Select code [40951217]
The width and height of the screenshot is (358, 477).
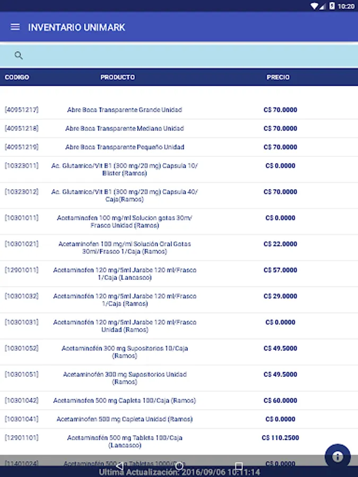pos(22,110)
